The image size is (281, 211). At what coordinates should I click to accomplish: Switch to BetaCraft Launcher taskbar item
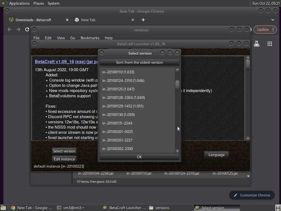[125, 208]
